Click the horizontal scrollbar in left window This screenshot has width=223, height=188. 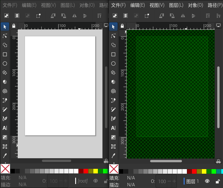point(57,161)
